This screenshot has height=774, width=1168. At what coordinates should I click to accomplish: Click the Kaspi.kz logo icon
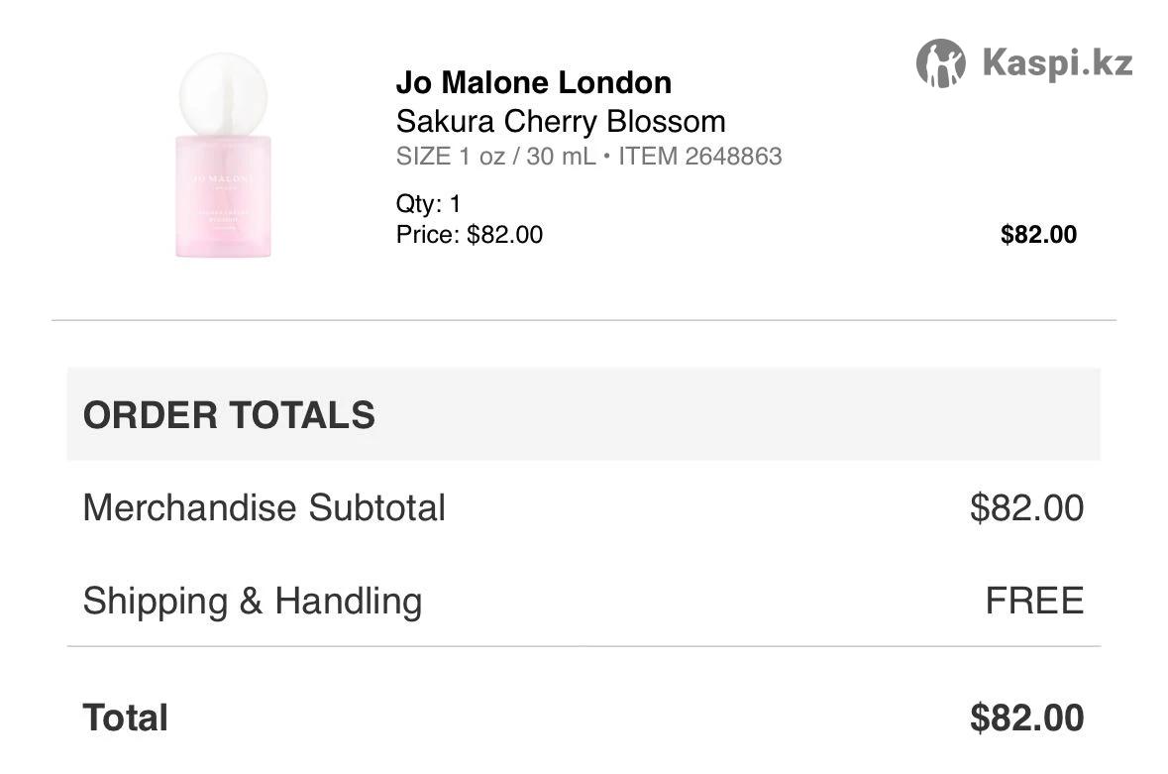tap(940, 63)
